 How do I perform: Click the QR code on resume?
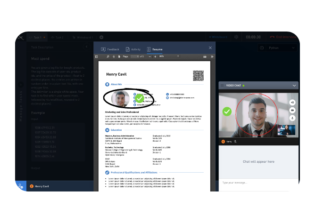pos(198,76)
